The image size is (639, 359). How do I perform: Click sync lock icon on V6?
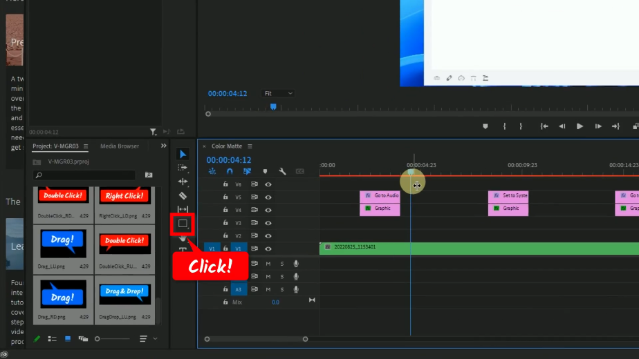254,184
